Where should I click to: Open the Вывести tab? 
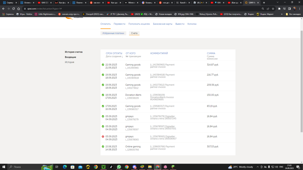pos(180,24)
